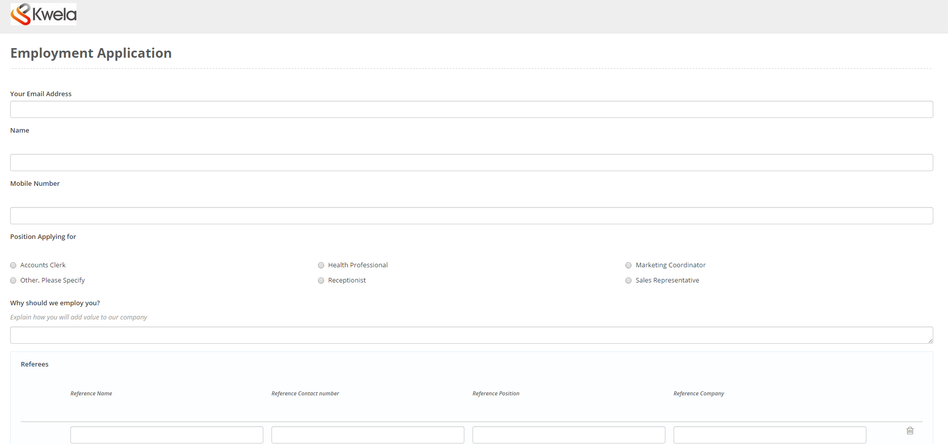Choose Sales Representative position
This screenshot has height=444, width=948.
(628, 280)
